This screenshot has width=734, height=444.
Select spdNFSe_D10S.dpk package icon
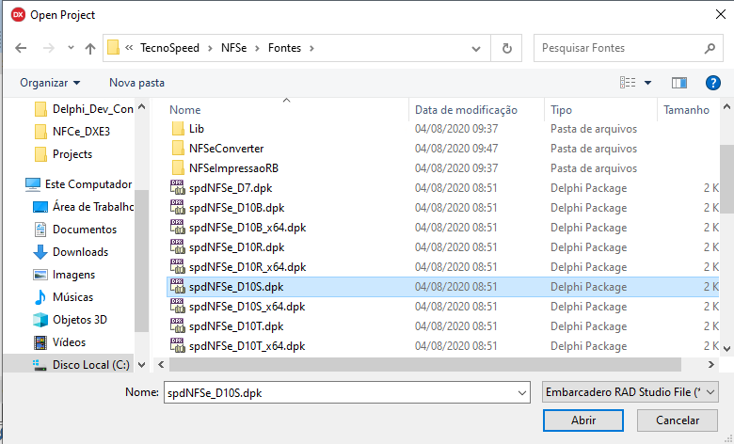click(178, 286)
